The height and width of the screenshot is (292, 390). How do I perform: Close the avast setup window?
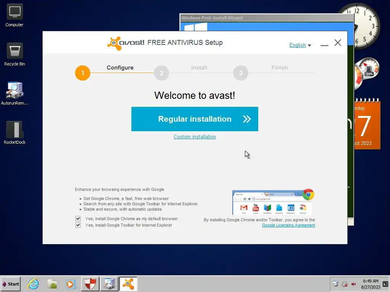pyautogui.click(x=338, y=43)
